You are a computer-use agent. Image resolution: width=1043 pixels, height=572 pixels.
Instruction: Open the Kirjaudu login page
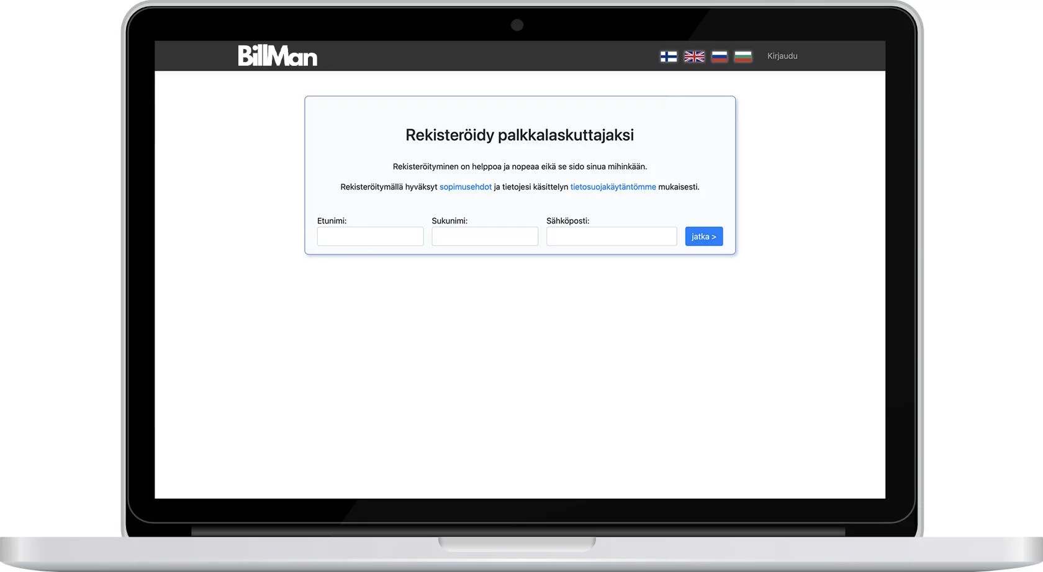(782, 56)
